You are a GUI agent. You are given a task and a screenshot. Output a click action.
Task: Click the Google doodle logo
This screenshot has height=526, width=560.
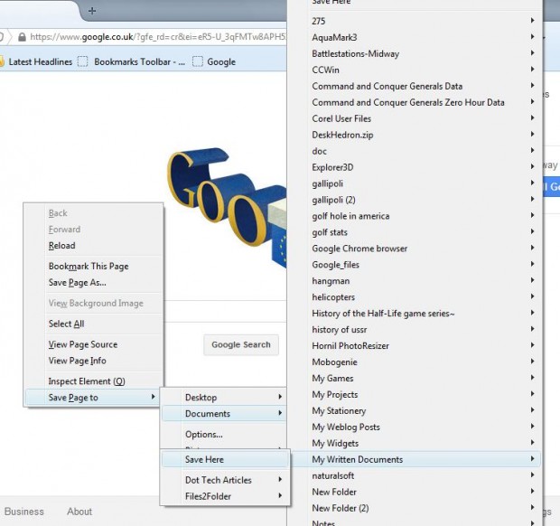coord(227,207)
